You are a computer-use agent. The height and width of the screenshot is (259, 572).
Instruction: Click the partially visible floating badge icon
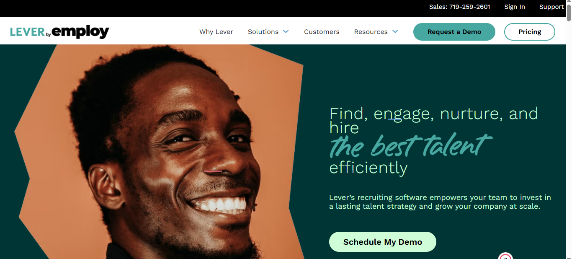(x=505, y=256)
